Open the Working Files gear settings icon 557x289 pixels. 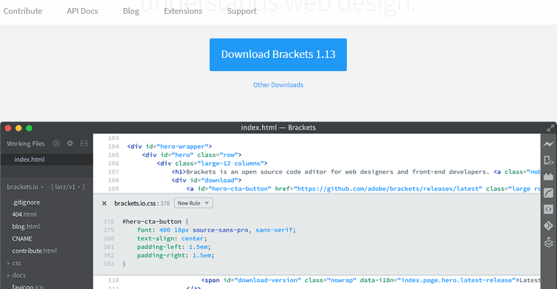(x=70, y=143)
